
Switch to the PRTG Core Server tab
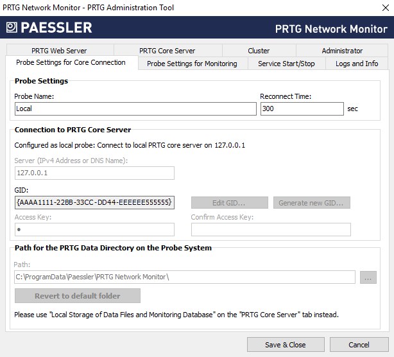tap(167, 51)
